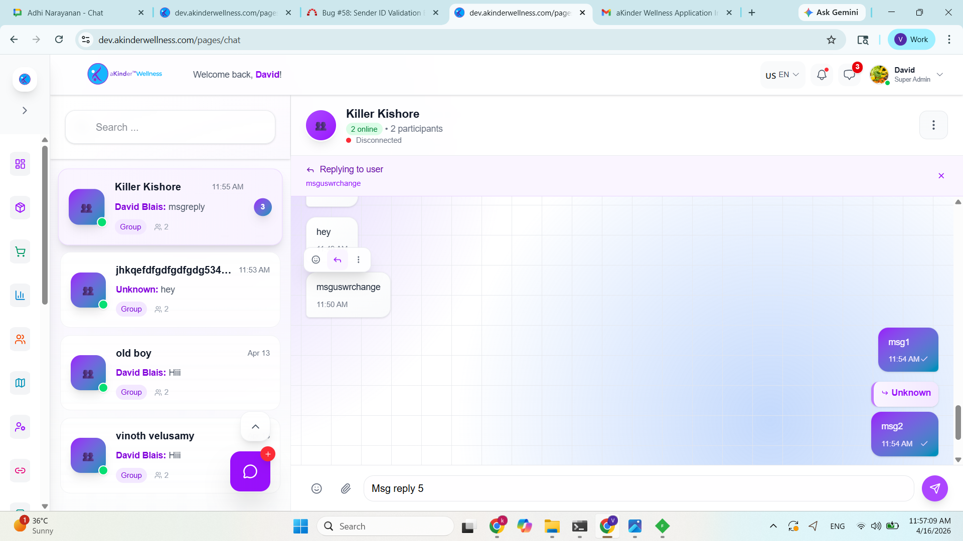Open three-dot options on hovered message
The width and height of the screenshot is (963, 541).
358,259
